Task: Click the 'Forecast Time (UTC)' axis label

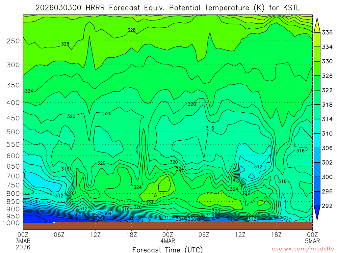Action: click(168, 250)
